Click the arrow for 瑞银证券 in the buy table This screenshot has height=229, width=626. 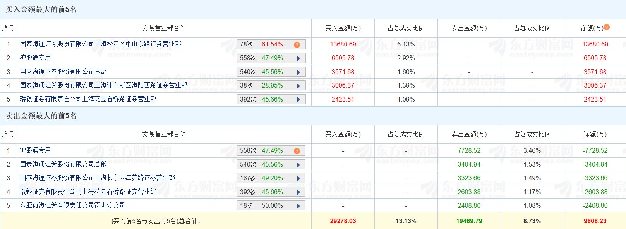[298, 100]
